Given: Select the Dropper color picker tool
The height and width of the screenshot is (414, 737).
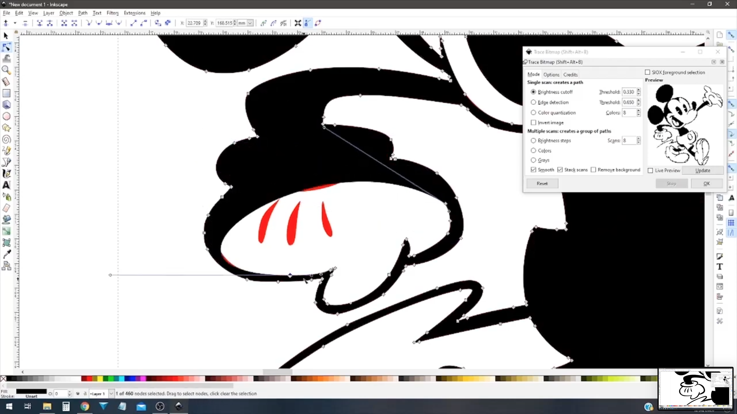Looking at the screenshot, I should (x=6, y=254).
